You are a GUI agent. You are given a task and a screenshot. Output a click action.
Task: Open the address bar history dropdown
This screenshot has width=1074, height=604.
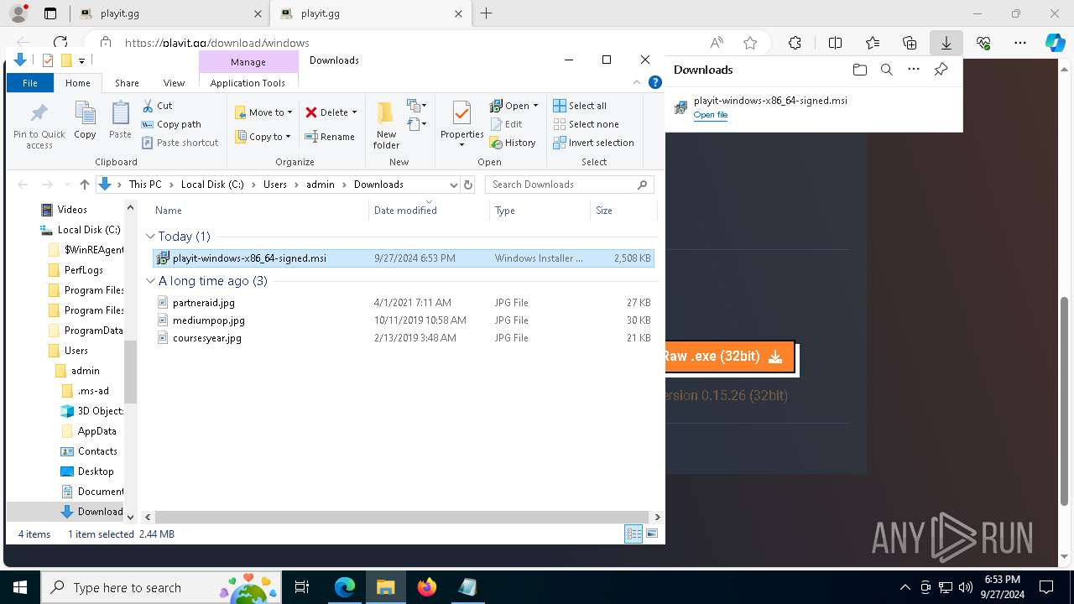pos(454,185)
